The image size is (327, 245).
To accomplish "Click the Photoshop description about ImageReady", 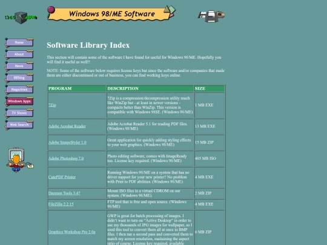I will [147, 158].
